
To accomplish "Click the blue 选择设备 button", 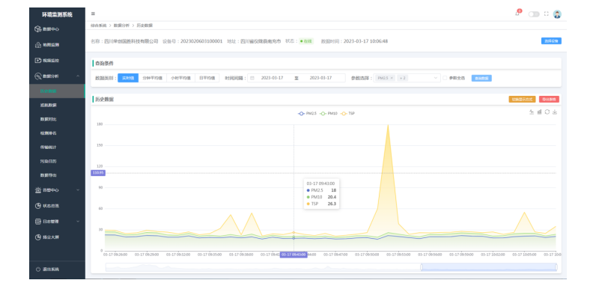I will coord(551,41).
